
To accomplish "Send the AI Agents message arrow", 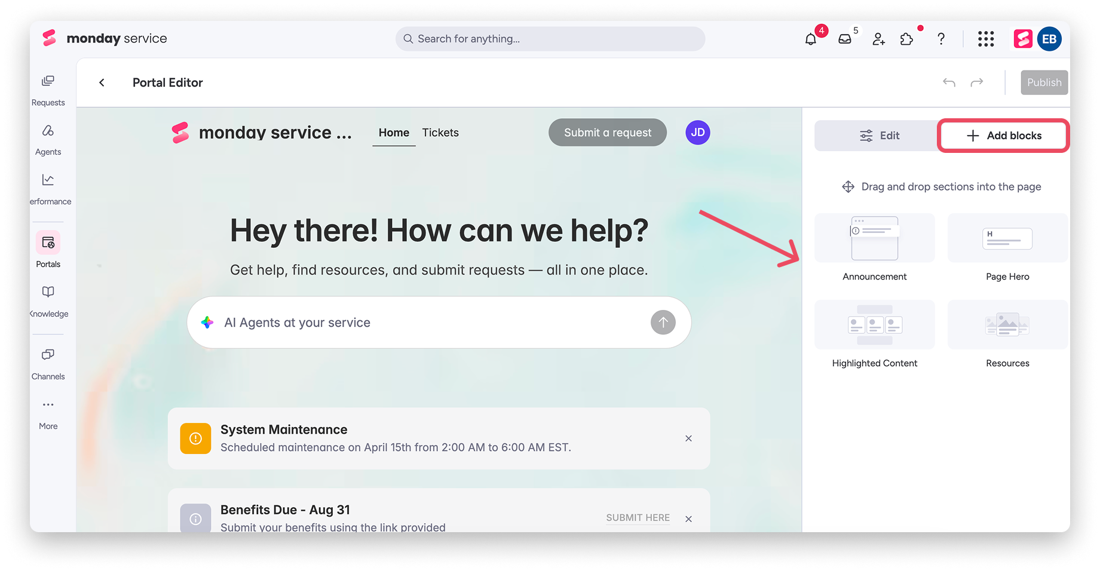I will pos(663,323).
